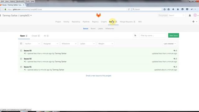Open the Last created sort dropdown
199x112 pixels.
169,44
